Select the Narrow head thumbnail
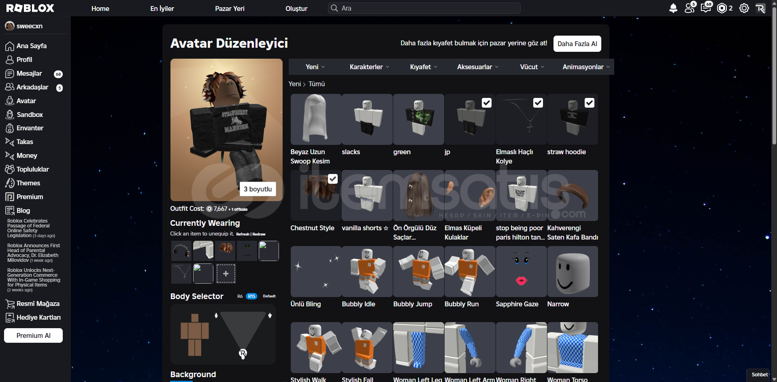777x382 pixels. click(573, 272)
